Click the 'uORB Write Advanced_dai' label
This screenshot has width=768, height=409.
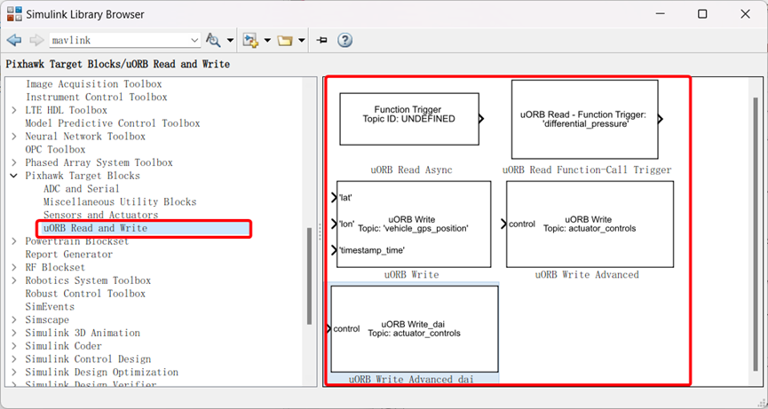[411, 379]
